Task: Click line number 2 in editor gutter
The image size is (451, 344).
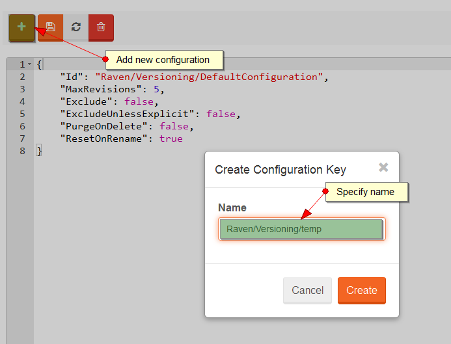Action: [x=22, y=77]
